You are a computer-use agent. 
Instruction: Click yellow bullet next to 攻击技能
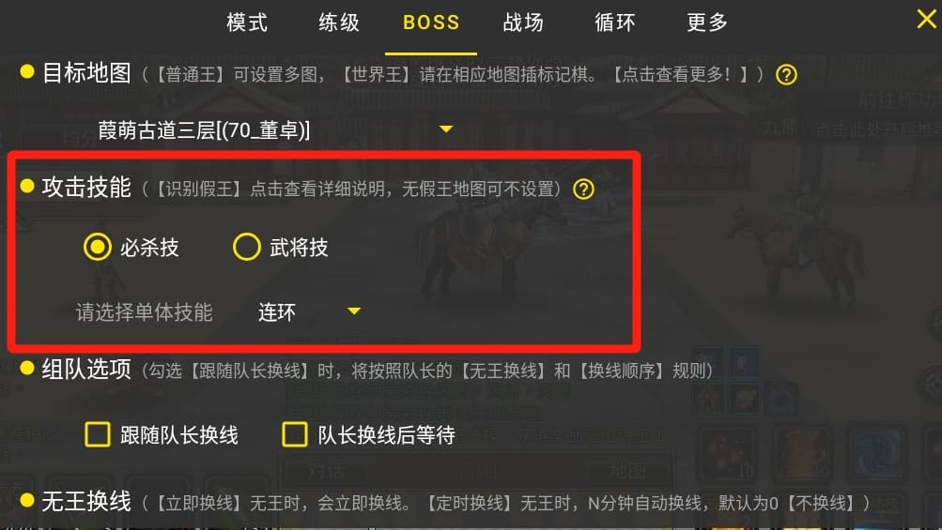tap(27, 186)
